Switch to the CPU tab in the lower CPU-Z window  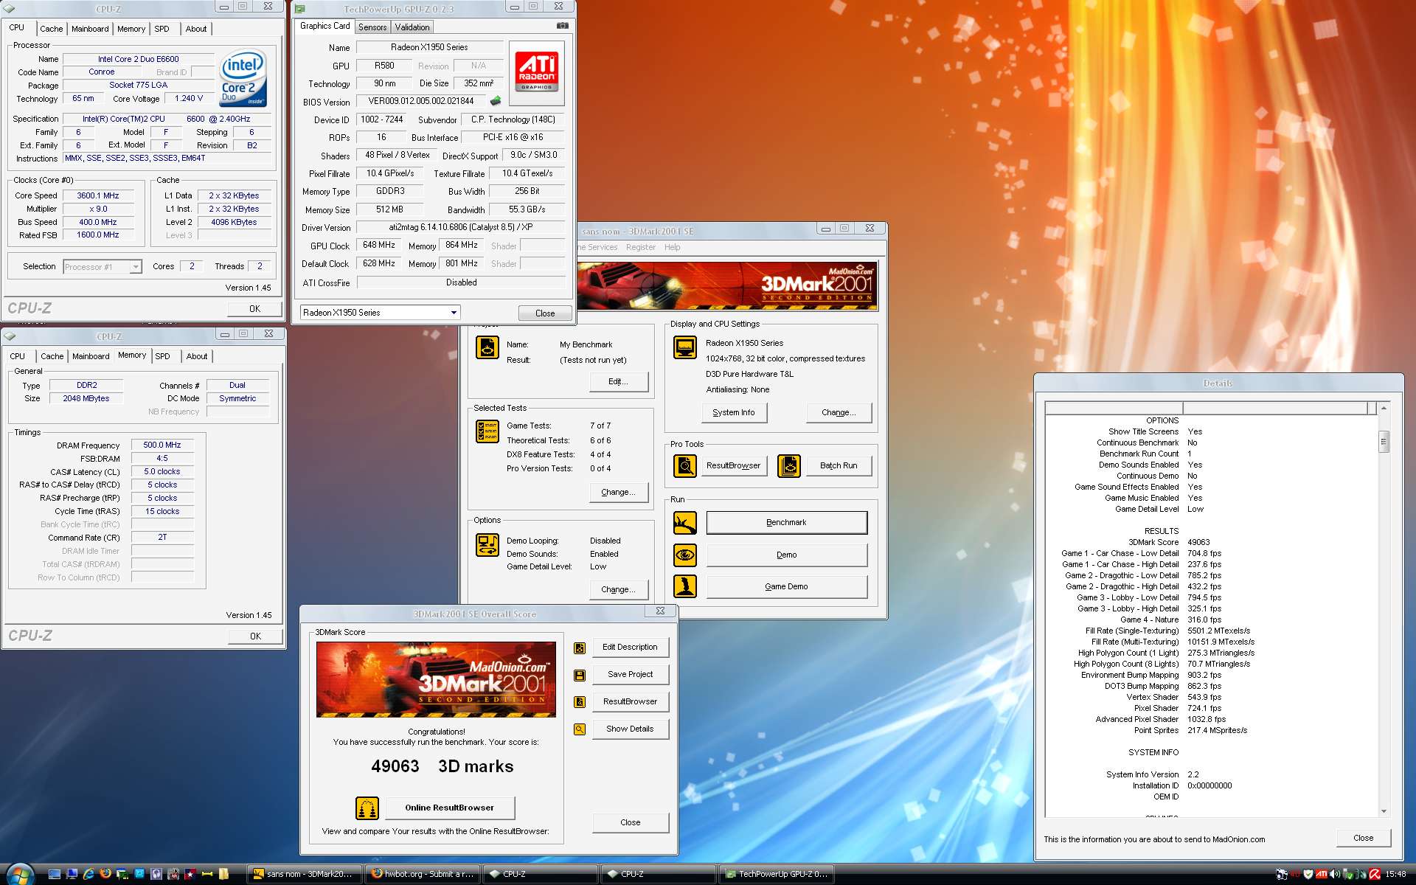pos(18,356)
